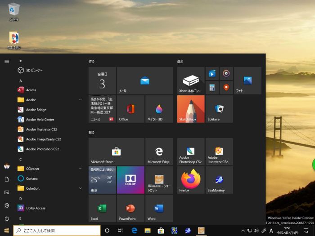Open the calendar date tile
The width and height of the screenshot is (315, 236).
coord(102,81)
